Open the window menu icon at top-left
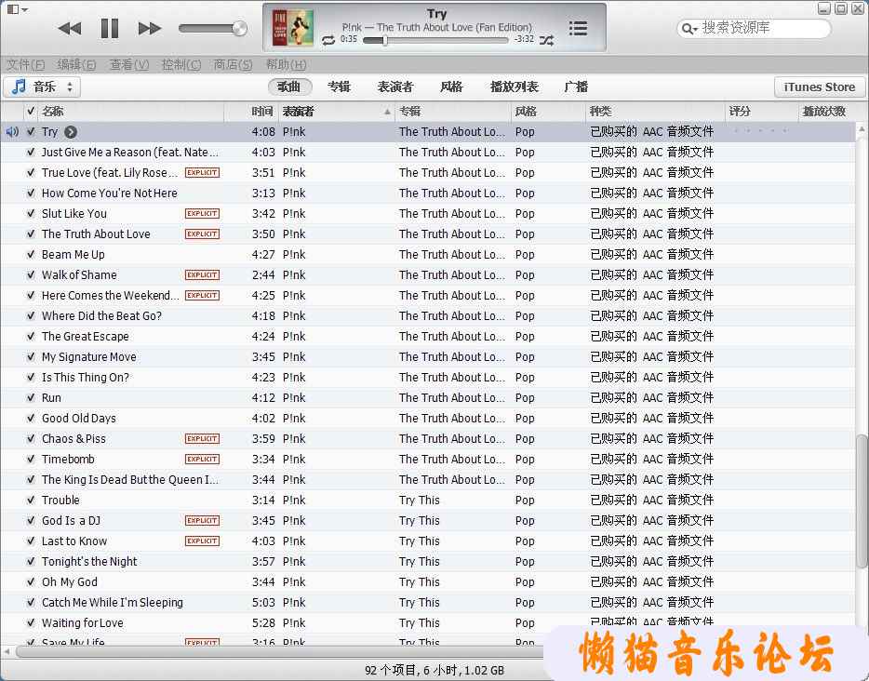The height and width of the screenshot is (681, 869). (x=17, y=9)
